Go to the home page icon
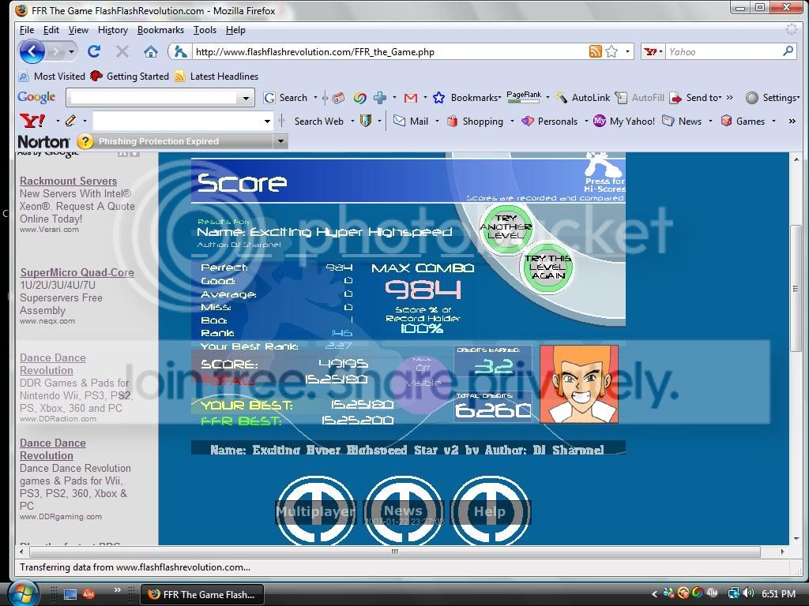This screenshot has width=809, height=606. [x=150, y=52]
